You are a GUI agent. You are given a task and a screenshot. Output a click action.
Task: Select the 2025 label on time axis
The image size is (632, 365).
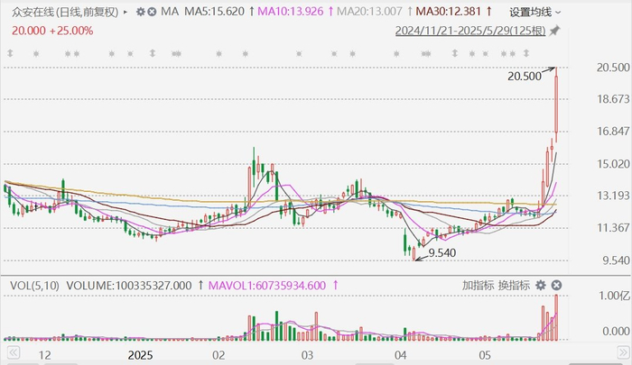click(x=140, y=355)
